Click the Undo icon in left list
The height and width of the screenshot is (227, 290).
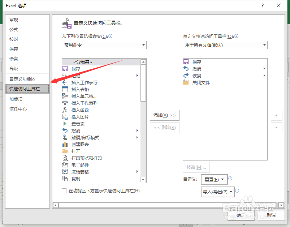[65, 130]
